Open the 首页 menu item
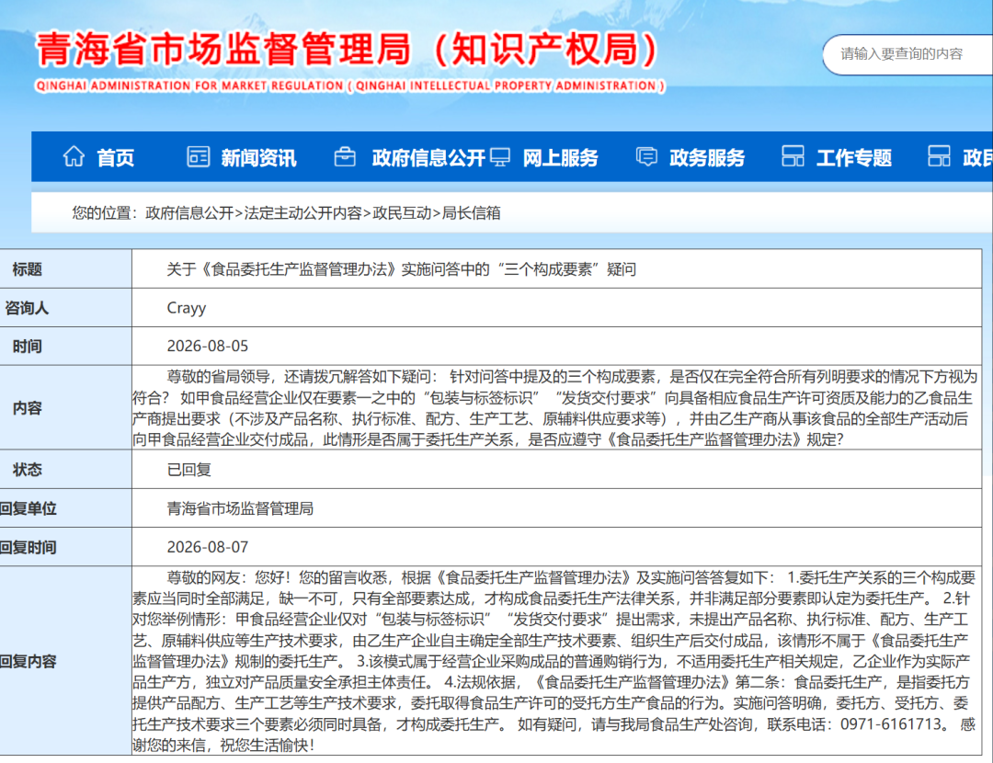Screen dimensions: 993x763 (x=115, y=158)
